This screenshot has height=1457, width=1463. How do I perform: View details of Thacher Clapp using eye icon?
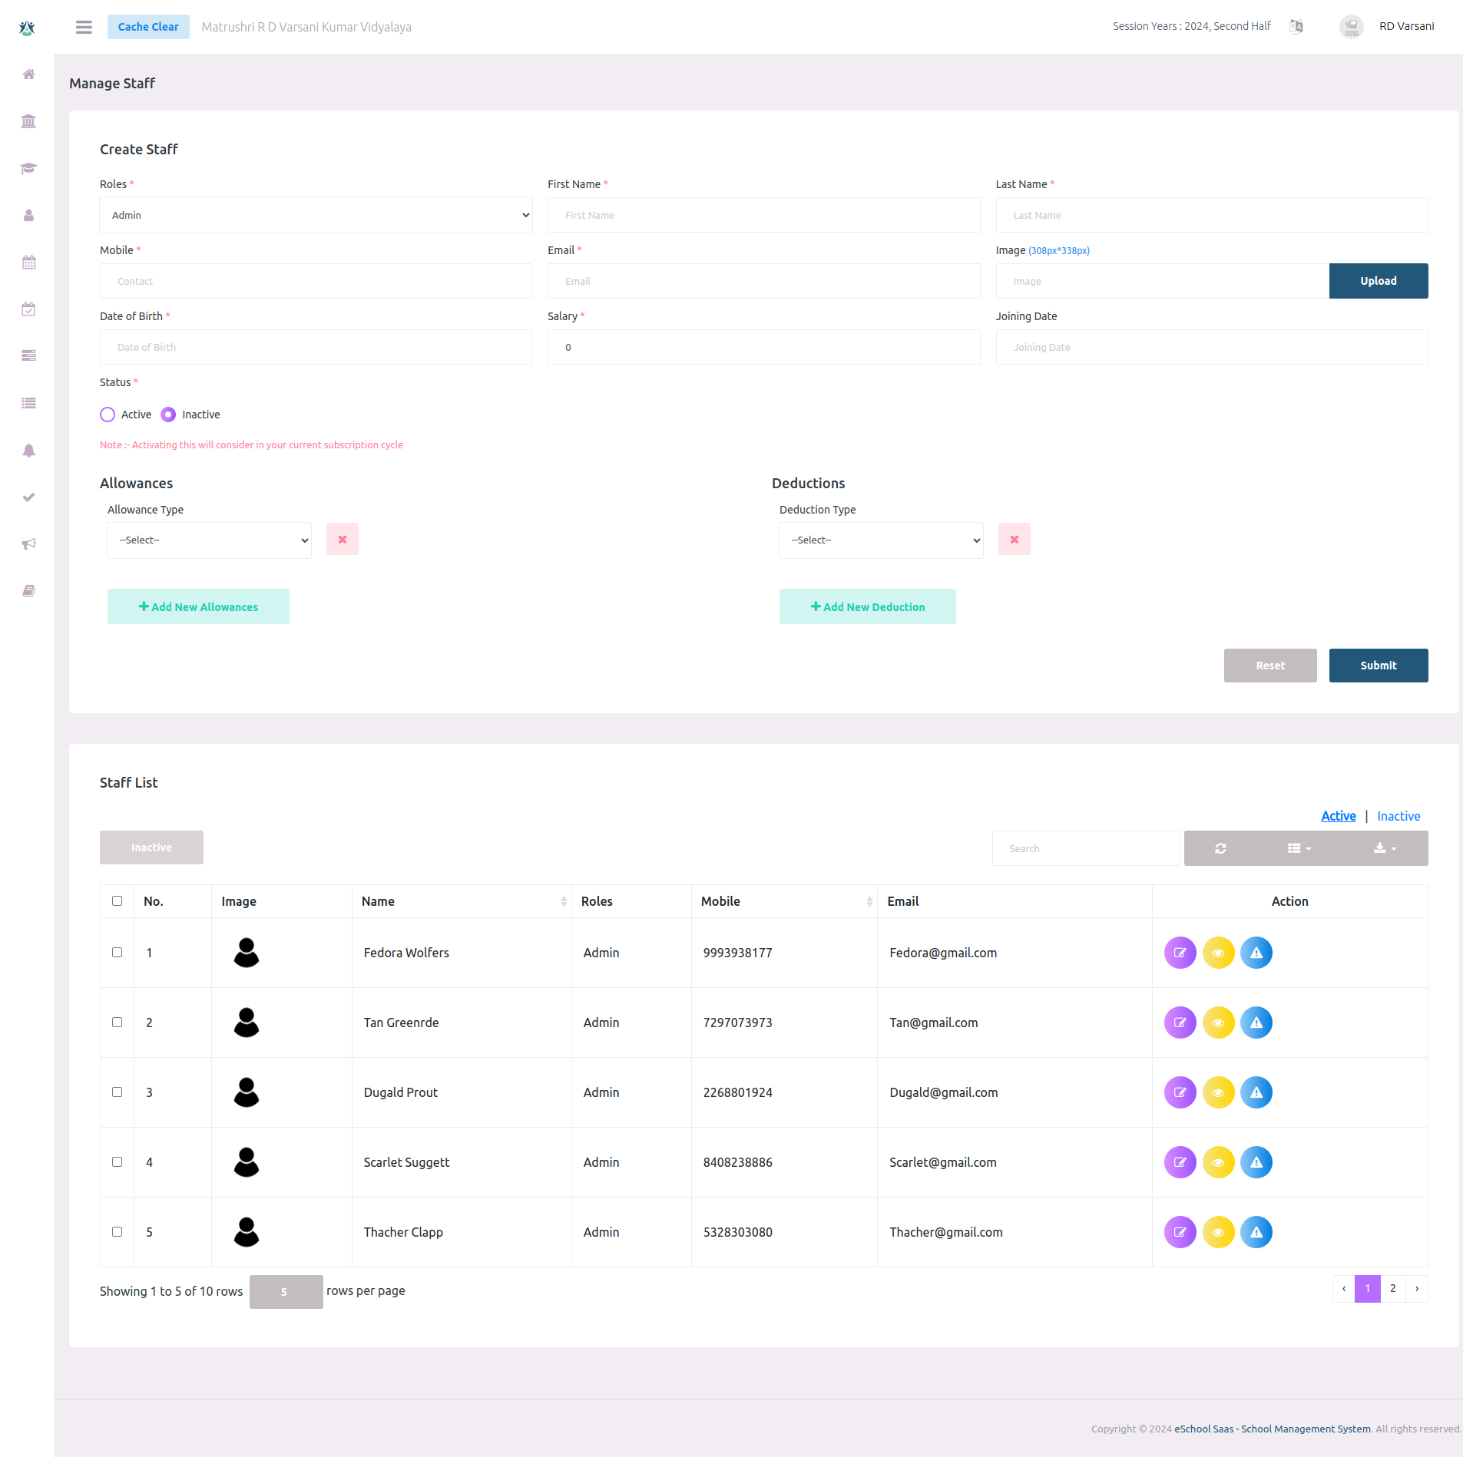(x=1218, y=1232)
